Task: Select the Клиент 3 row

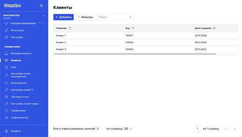Action: click(146, 49)
